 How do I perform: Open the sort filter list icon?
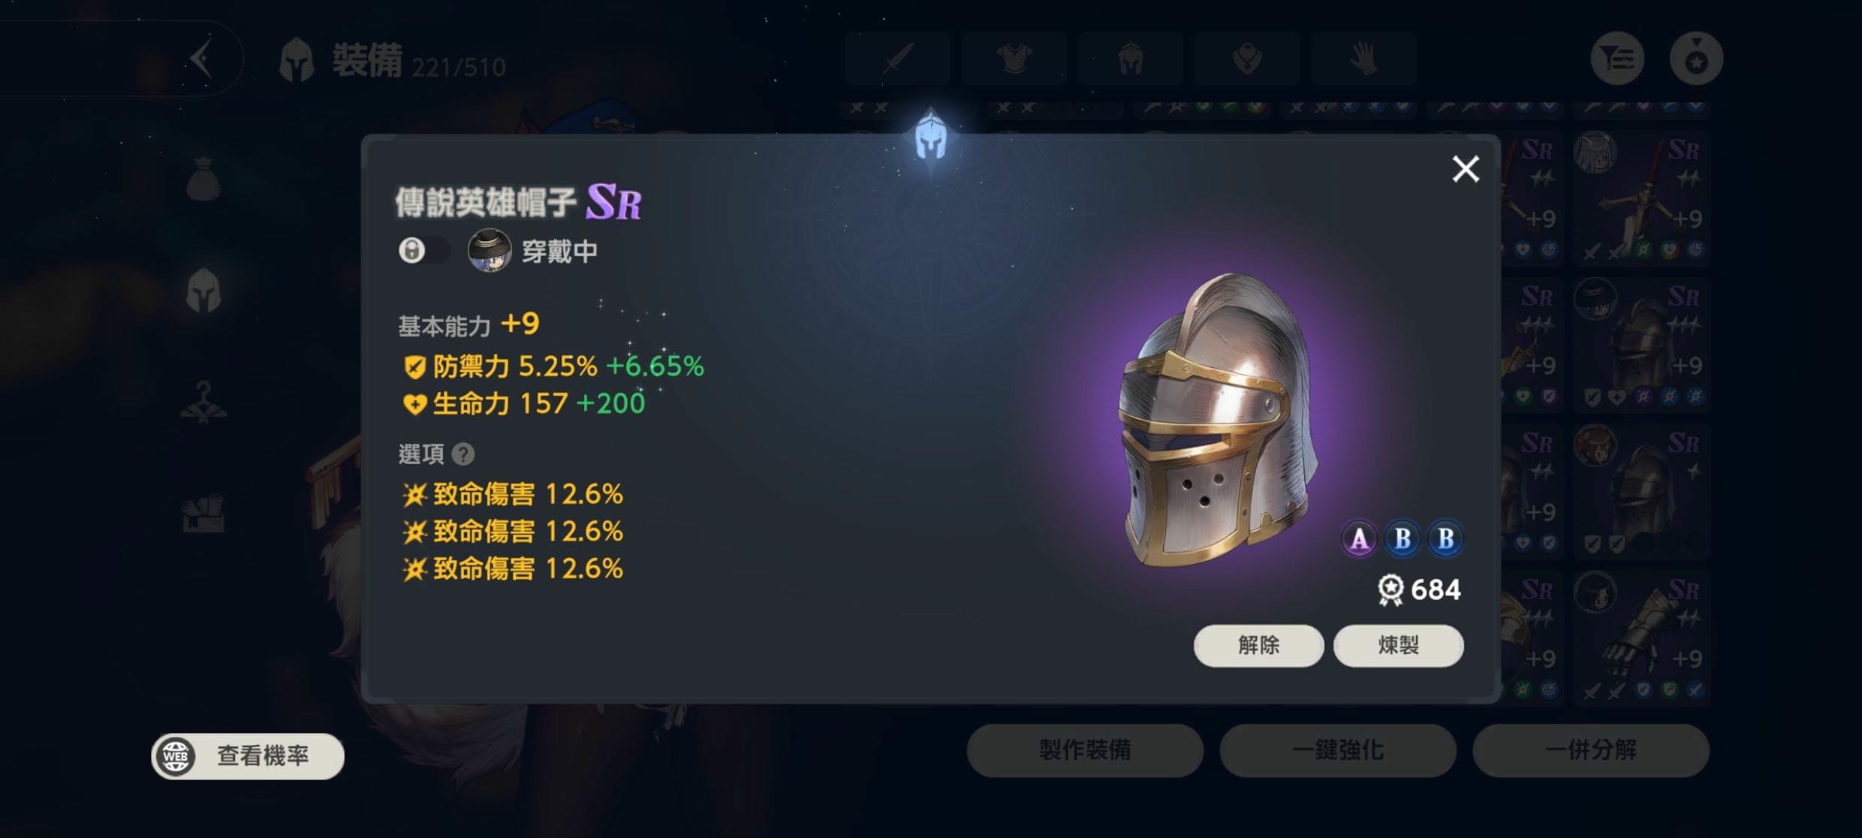coord(1617,58)
